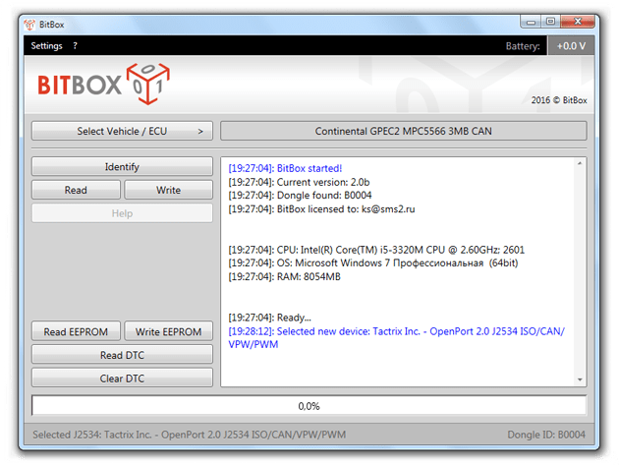Click the Read button
Screen dimensions: 619x465
(x=76, y=190)
